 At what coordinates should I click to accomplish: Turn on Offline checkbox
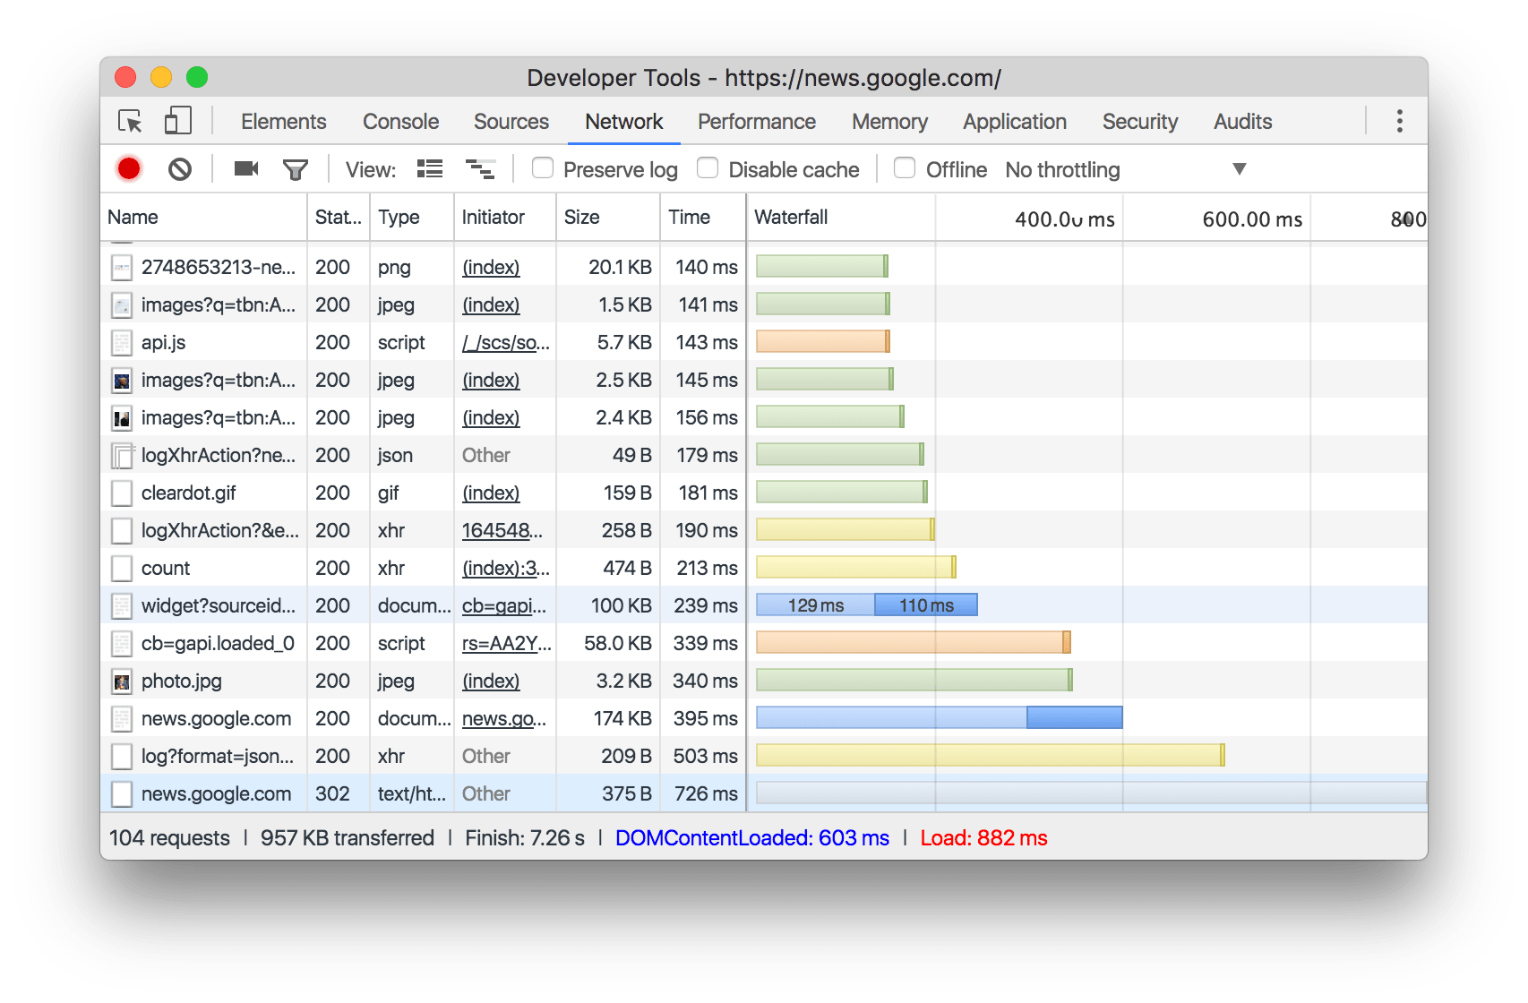point(905,168)
